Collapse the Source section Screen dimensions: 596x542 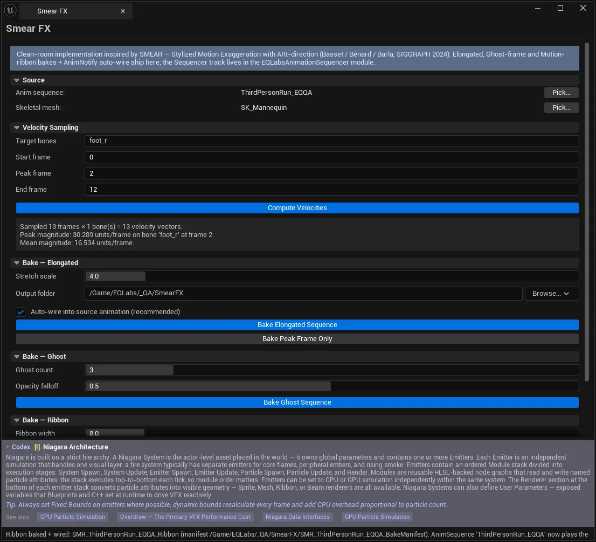pos(17,80)
